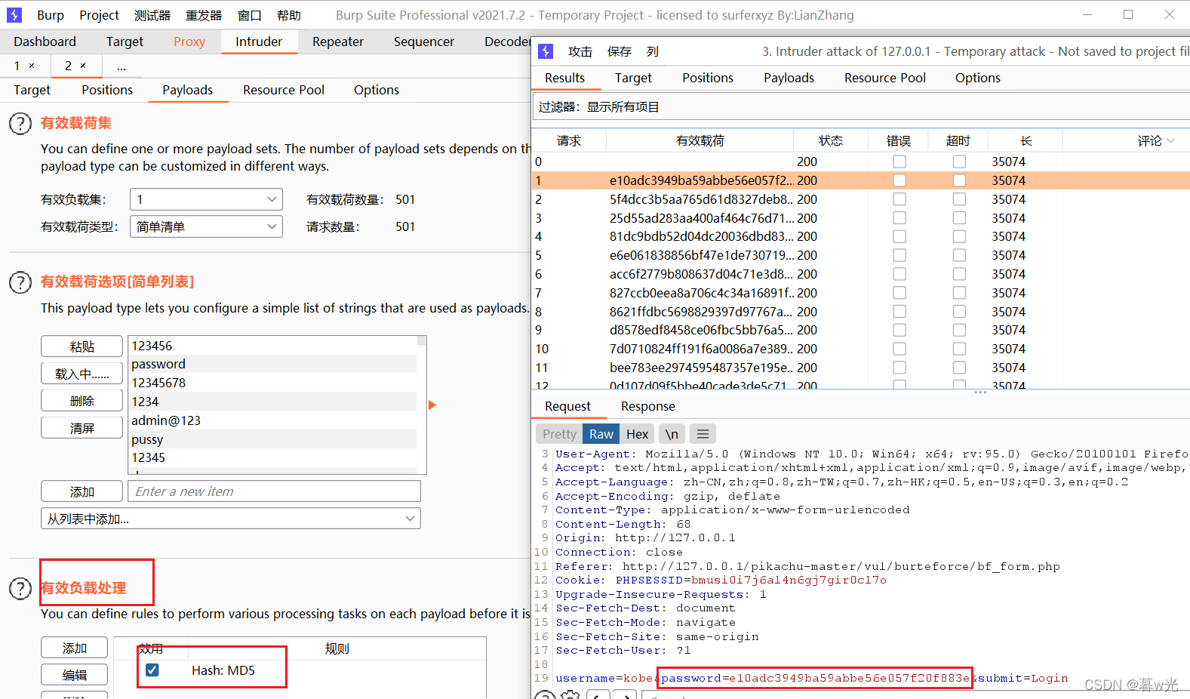Open the 测试器 menu
1190x699 pixels.
[x=152, y=15]
